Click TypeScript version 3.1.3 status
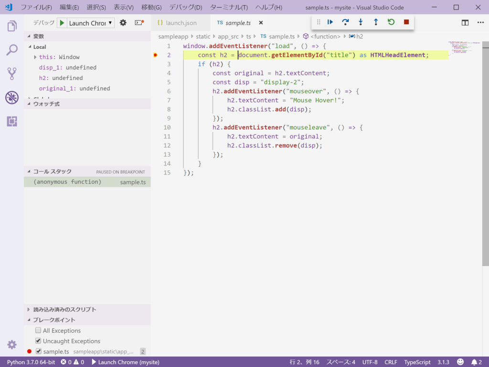 [x=443, y=362]
